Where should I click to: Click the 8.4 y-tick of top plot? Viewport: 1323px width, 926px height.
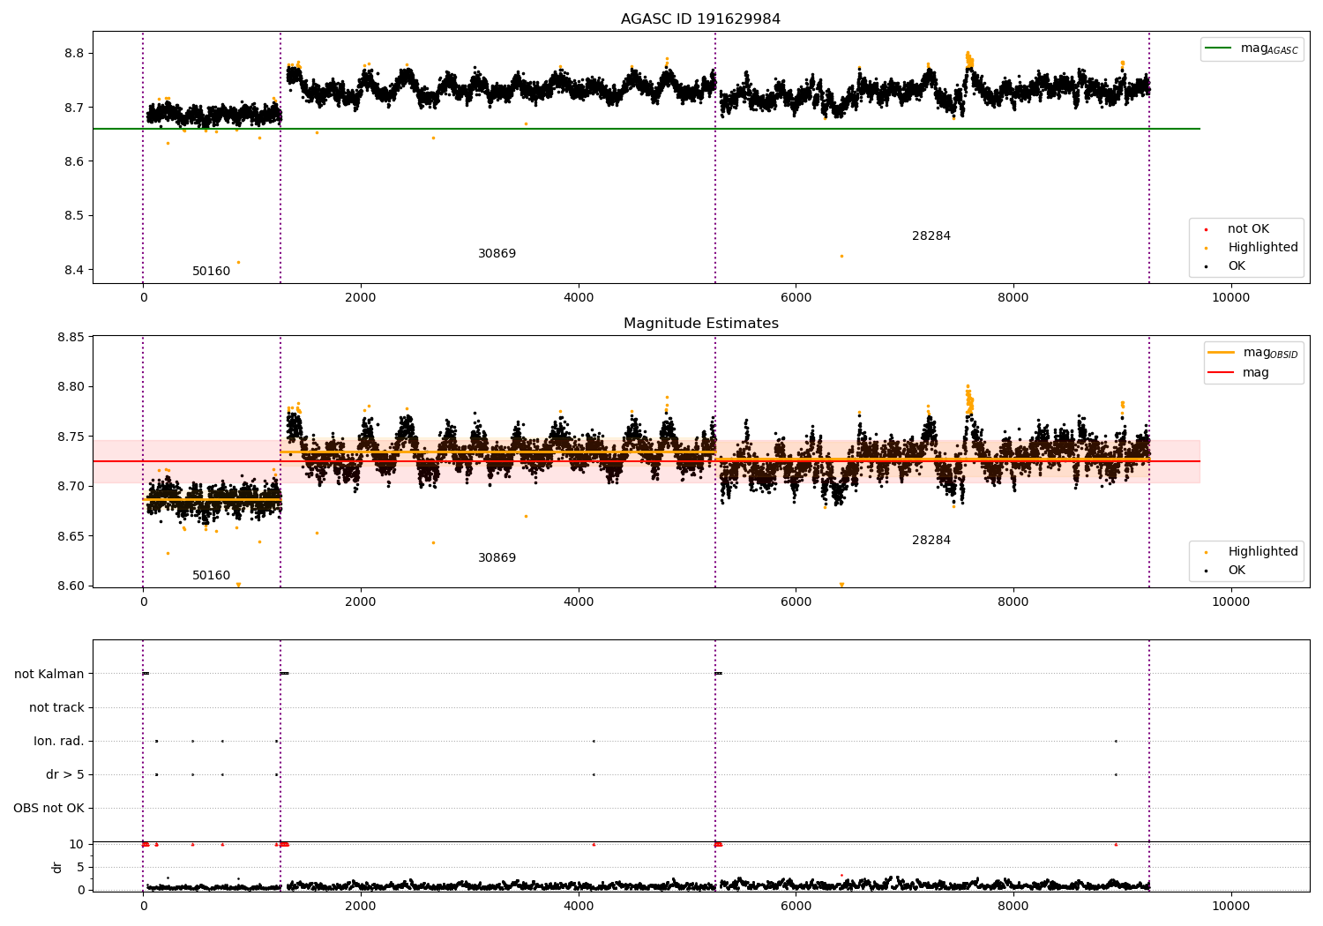coord(74,270)
